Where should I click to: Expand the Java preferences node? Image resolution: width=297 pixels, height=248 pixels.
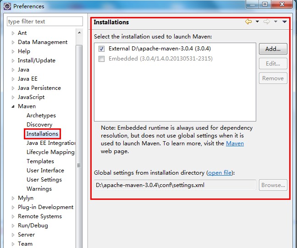tap(13, 70)
